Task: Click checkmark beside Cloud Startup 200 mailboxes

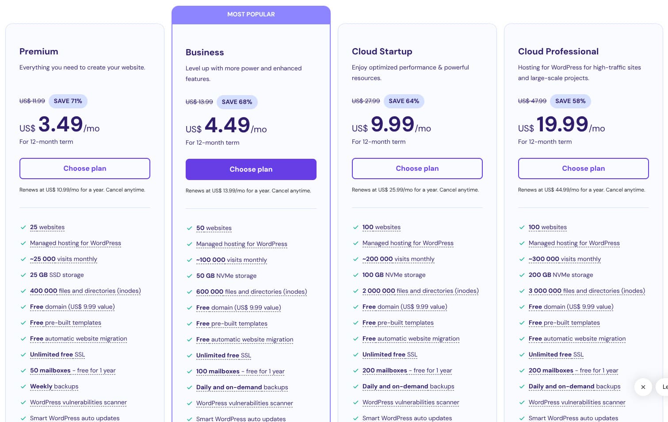Action: [x=356, y=371]
